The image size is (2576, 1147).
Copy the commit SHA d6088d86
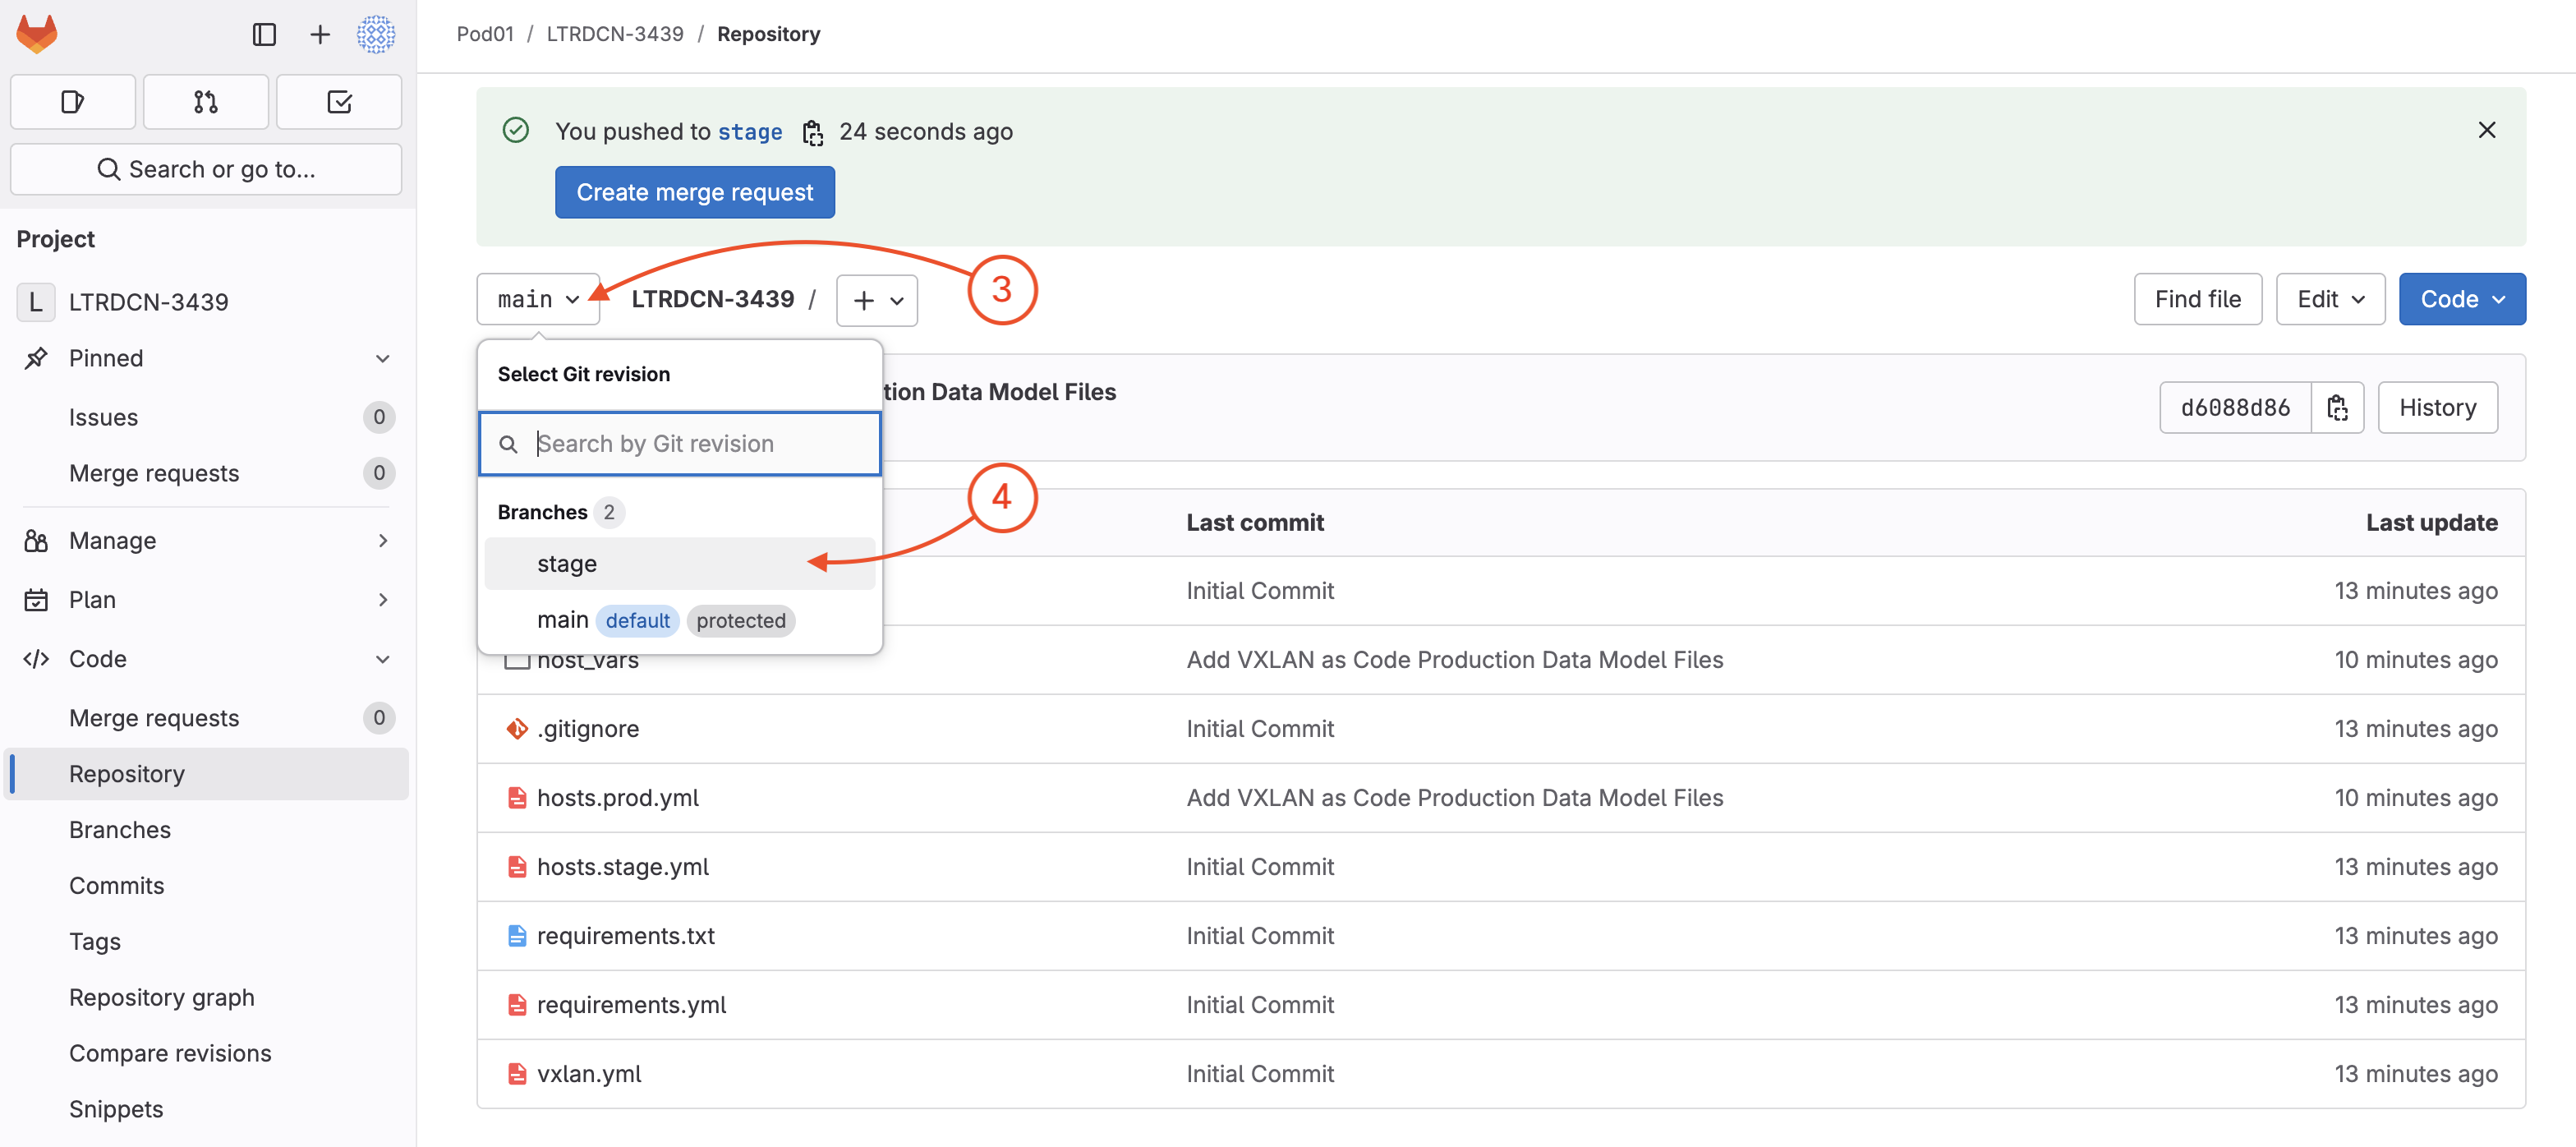point(2337,407)
